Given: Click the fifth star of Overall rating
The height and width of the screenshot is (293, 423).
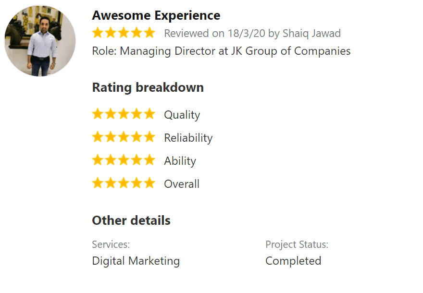Looking at the screenshot, I should point(149,183).
